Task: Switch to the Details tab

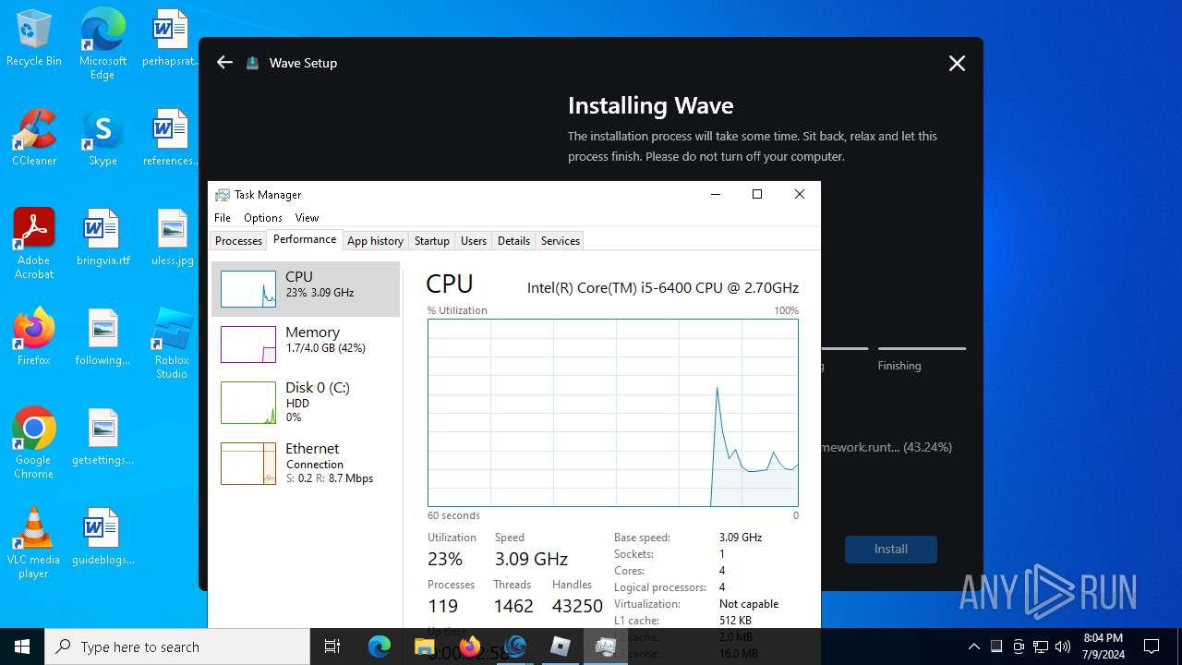Action: tap(513, 241)
